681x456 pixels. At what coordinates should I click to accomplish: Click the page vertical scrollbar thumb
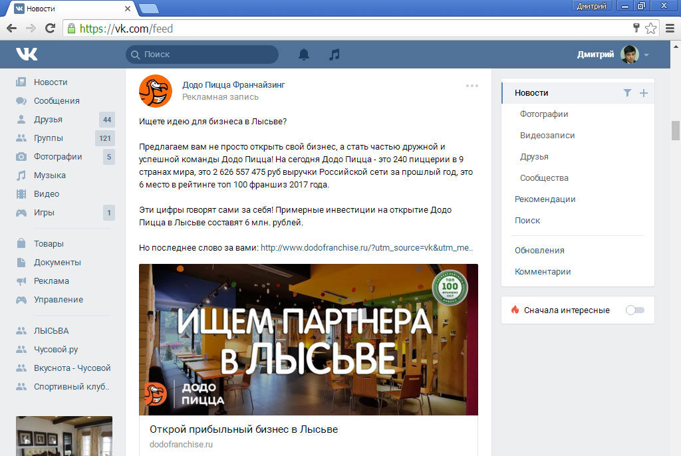coord(676,131)
